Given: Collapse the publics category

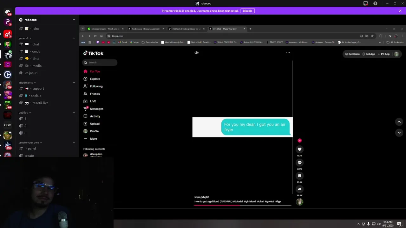Looking at the screenshot, I should point(24,113).
